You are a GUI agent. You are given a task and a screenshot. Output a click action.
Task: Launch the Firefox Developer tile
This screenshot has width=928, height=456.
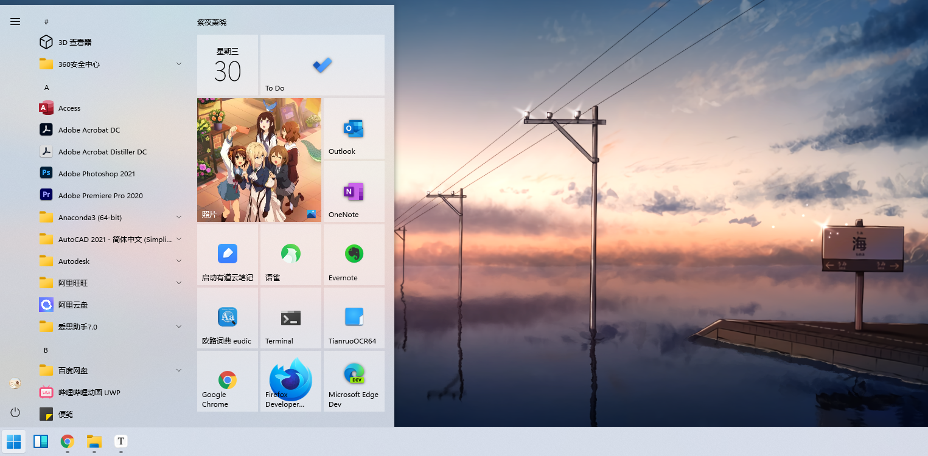point(291,381)
